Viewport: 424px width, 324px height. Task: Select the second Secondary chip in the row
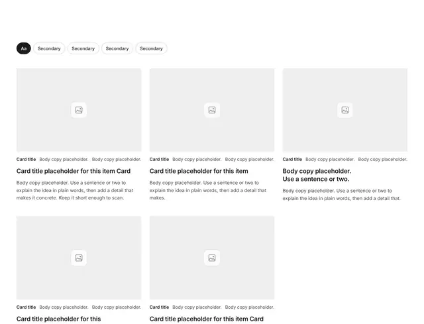point(83,48)
